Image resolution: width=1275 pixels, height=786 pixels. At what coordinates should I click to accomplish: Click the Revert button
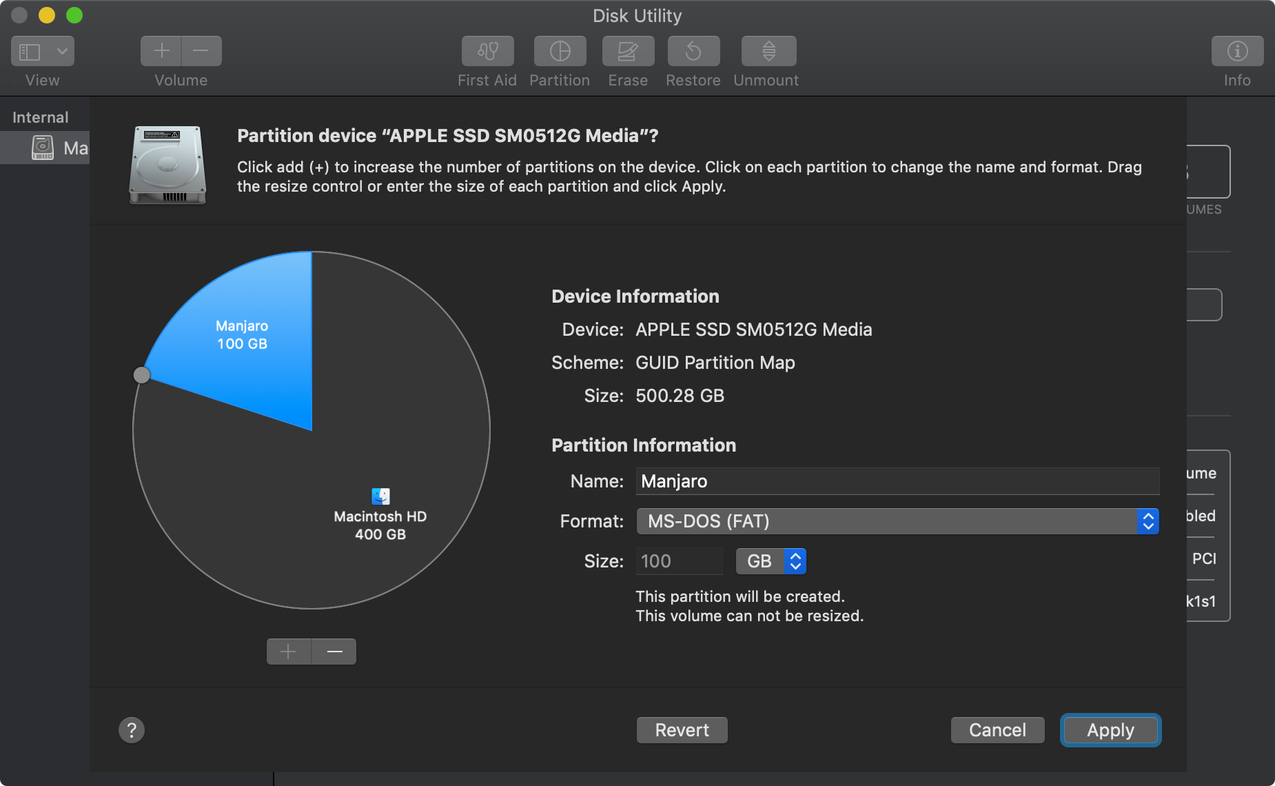682,730
